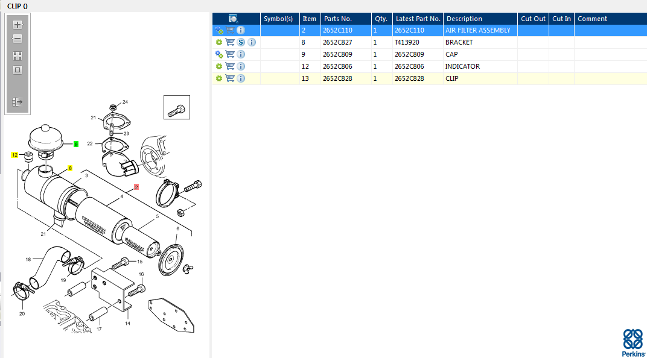Click the single-square fit view icon

click(x=18, y=70)
